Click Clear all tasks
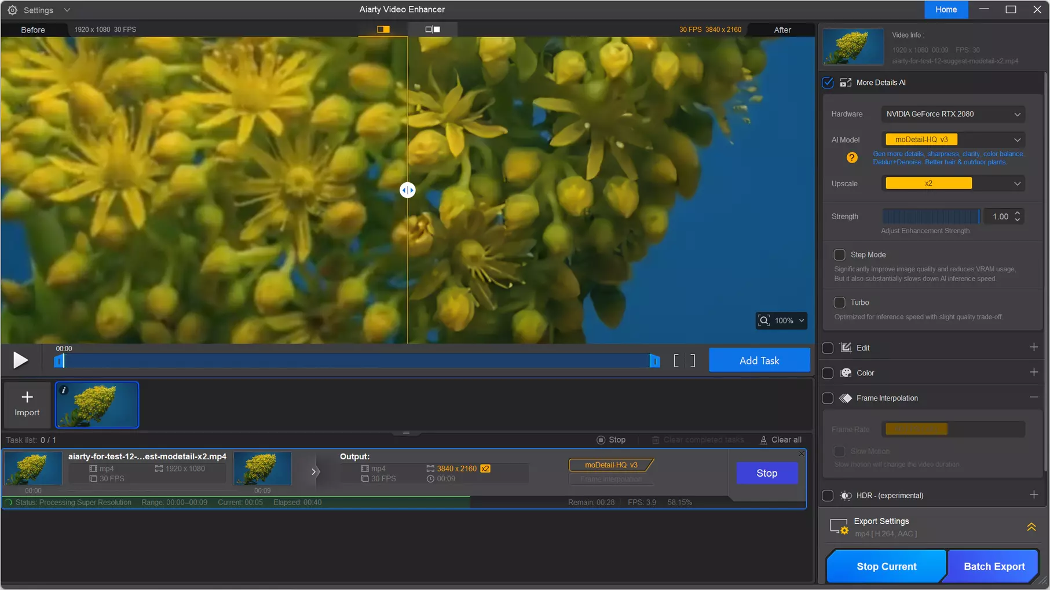This screenshot has width=1050, height=590. [781, 440]
